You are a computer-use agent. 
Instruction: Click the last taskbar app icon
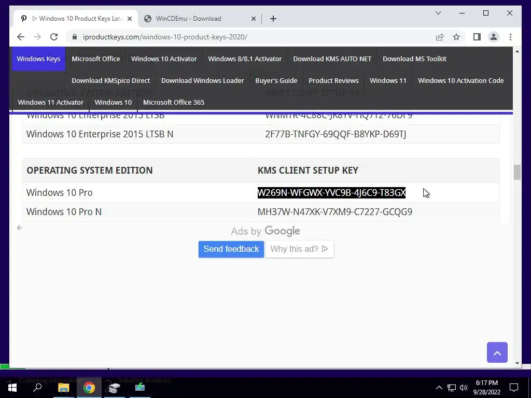tap(139, 388)
